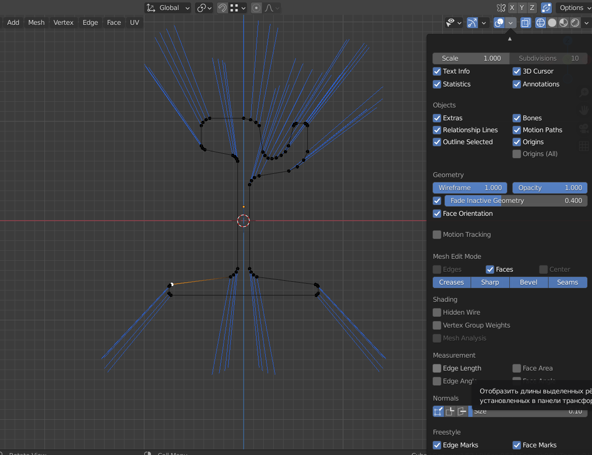Open the shading options dropdown arrow
The width and height of the screenshot is (592, 455).
(586, 22)
